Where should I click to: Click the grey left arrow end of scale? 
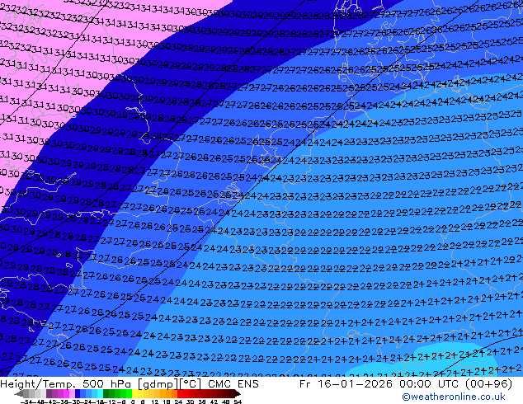click(x=19, y=393)
